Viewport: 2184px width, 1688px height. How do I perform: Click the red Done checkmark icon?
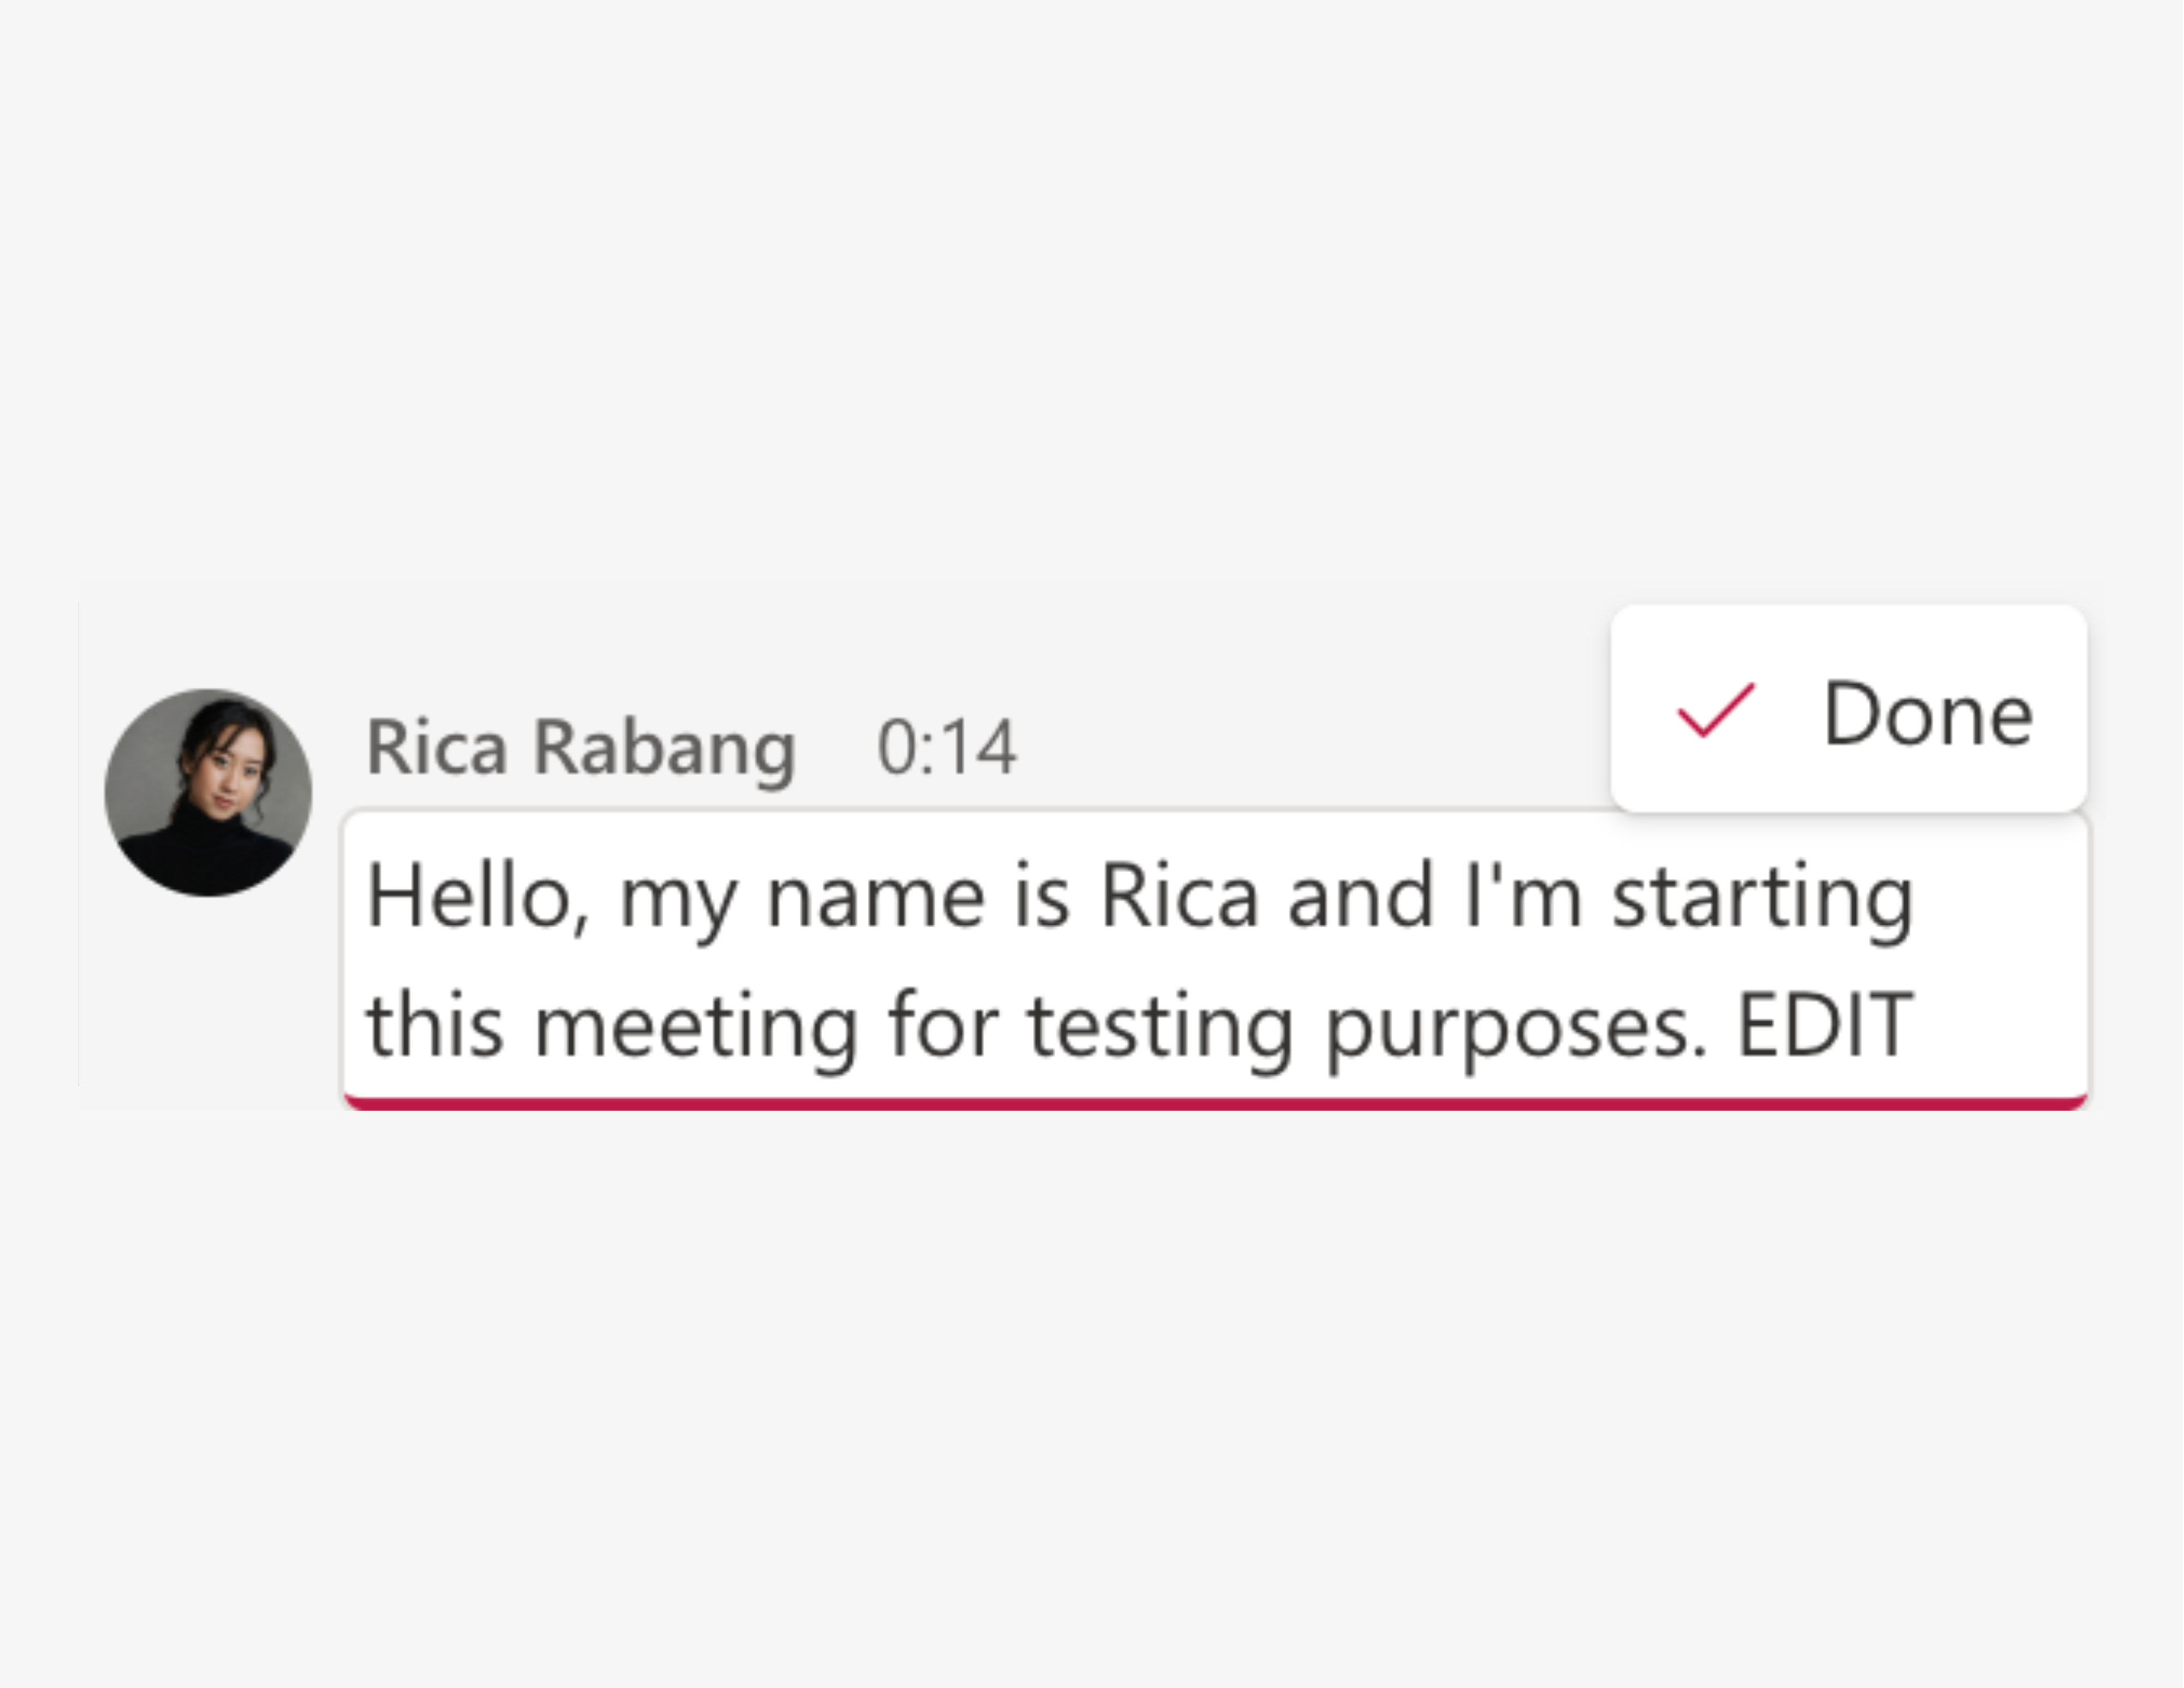pos(1716,711)
